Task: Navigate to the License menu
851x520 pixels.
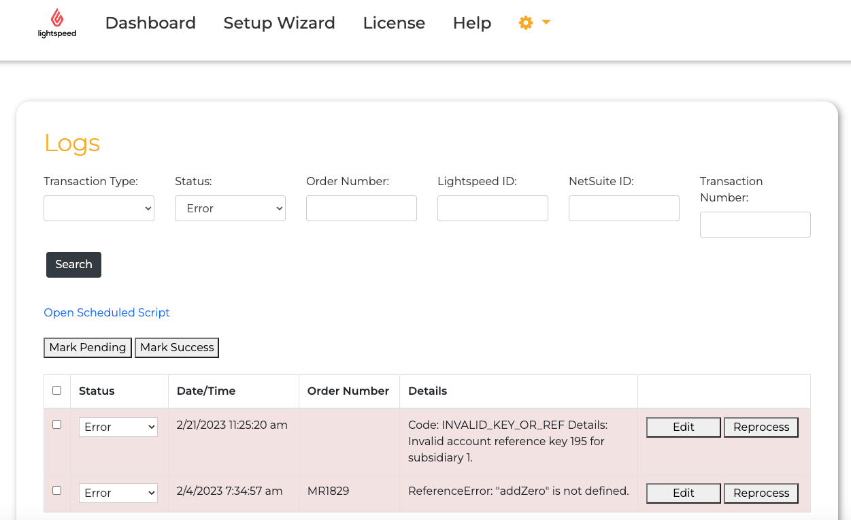Action: (394, 22)
